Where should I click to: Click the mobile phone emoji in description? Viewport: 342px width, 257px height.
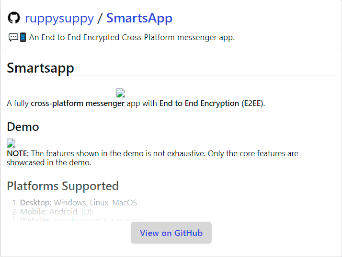pos(23,37)
